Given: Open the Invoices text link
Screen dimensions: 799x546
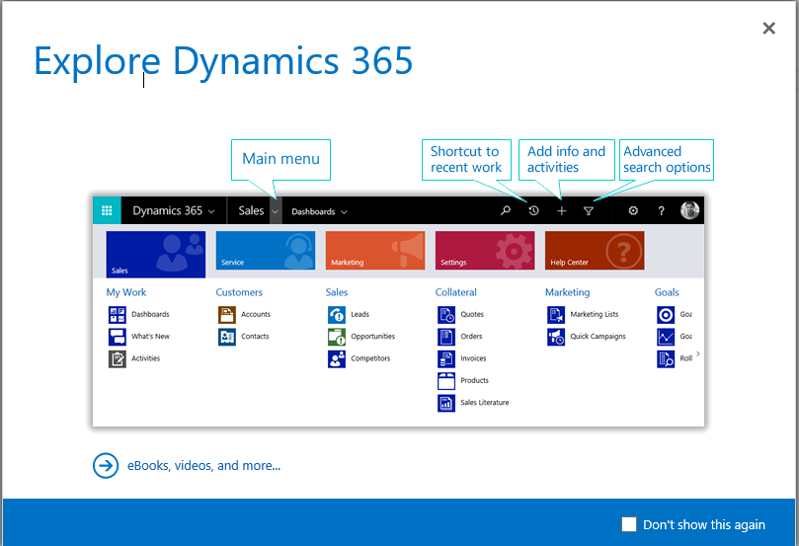Looking at the screenshot, I should [x=473, y=358].
